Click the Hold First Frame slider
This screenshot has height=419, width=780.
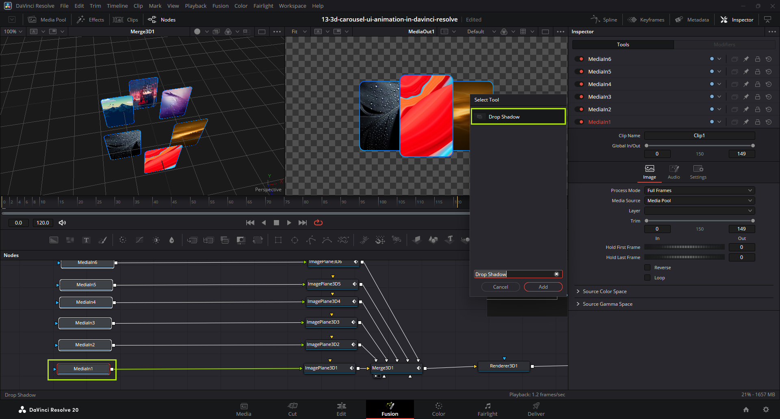point(685,247)
